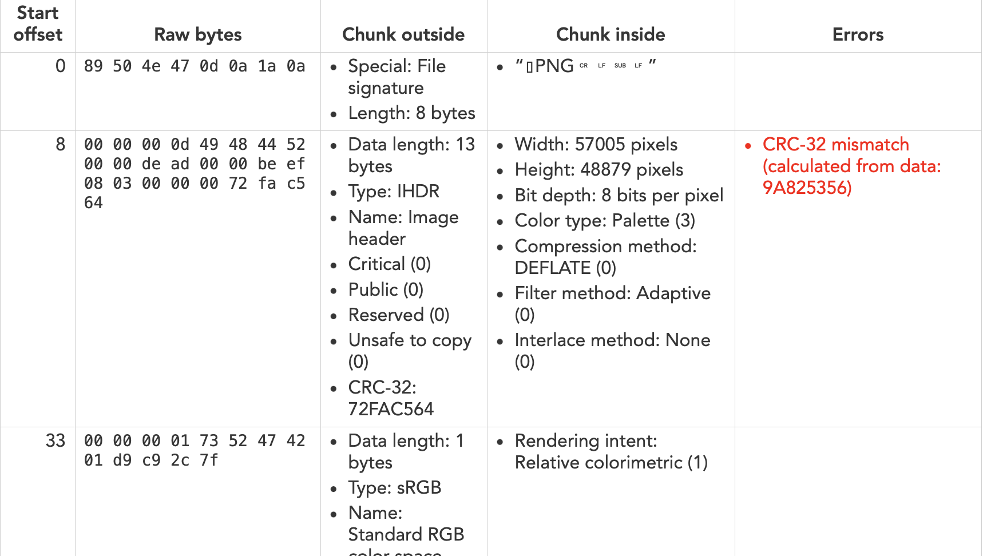This screenshot has width=983, height=556.
Task: Click the Color type: Palette (3) entry
Action: 605,220
